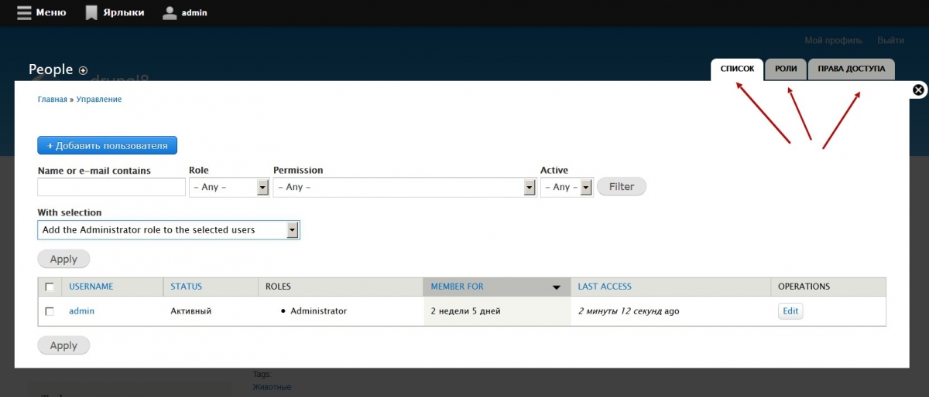Click Edit for the admin user
This screenshot has width=929, height=397.
790,311
